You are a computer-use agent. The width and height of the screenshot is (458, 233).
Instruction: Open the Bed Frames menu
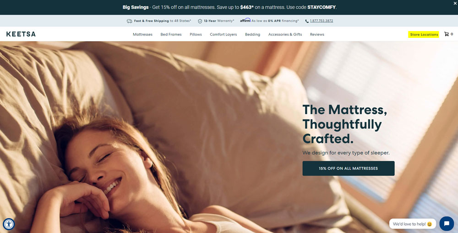click(171, 34)
